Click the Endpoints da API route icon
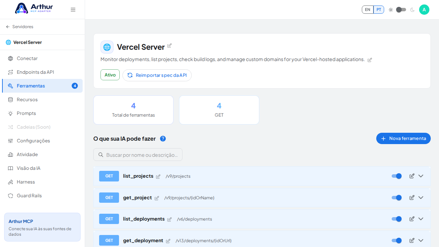 point(11,72)
